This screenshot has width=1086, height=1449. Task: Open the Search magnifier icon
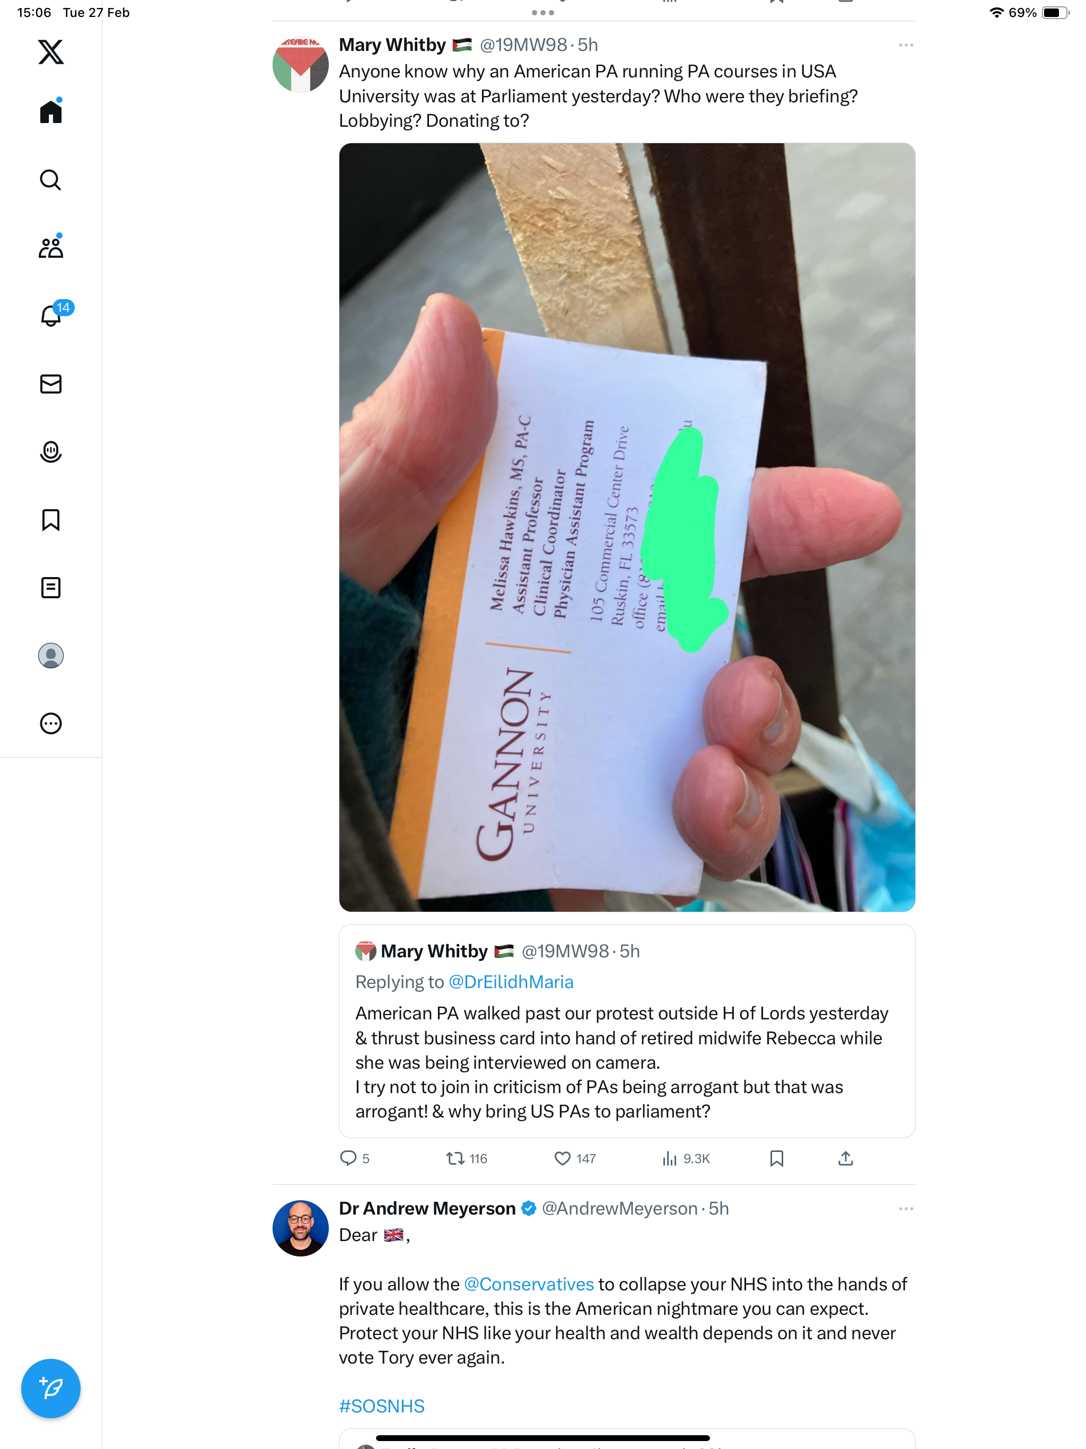(50, 179)
